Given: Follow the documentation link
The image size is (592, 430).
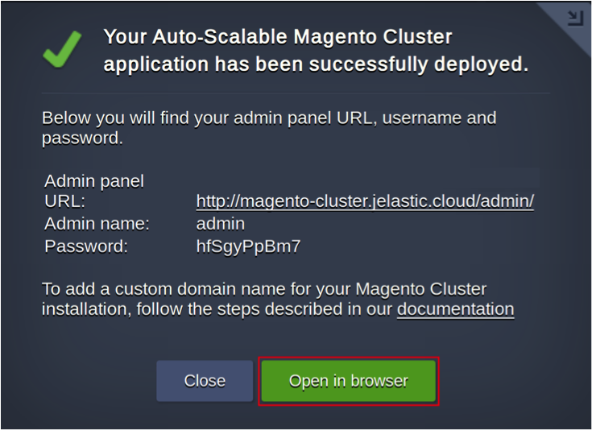Looking at the screenshot, I should point(455,309).
